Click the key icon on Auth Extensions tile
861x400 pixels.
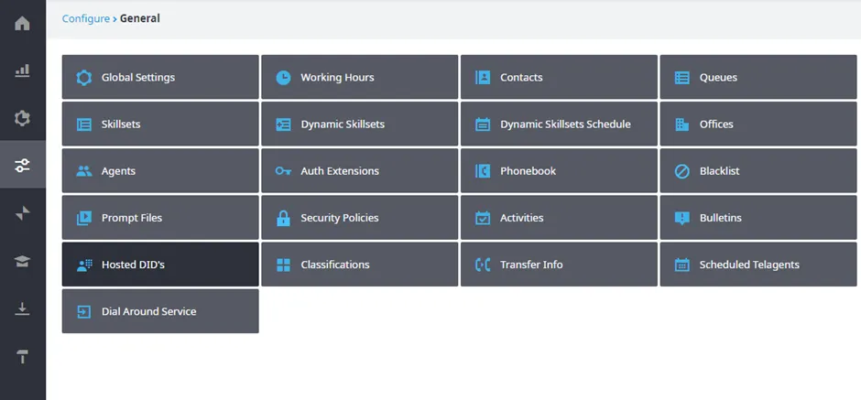pyautogui.click(x=283, y=171)
